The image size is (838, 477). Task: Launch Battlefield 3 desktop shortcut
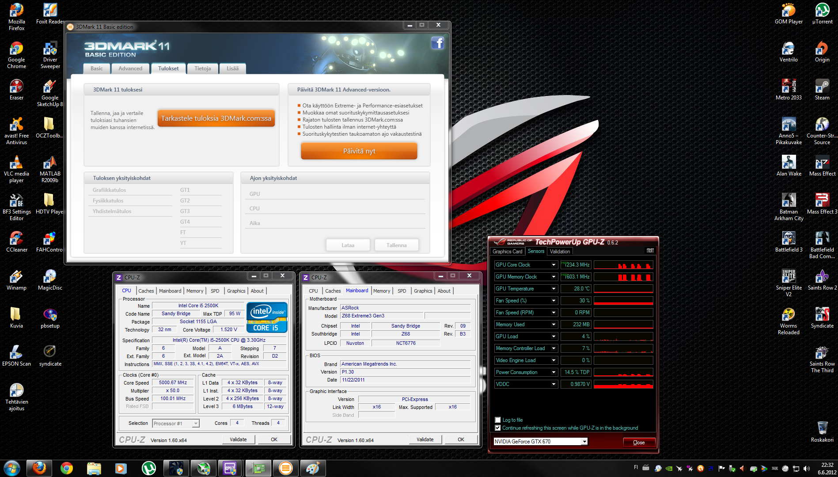tap(789, 242)
